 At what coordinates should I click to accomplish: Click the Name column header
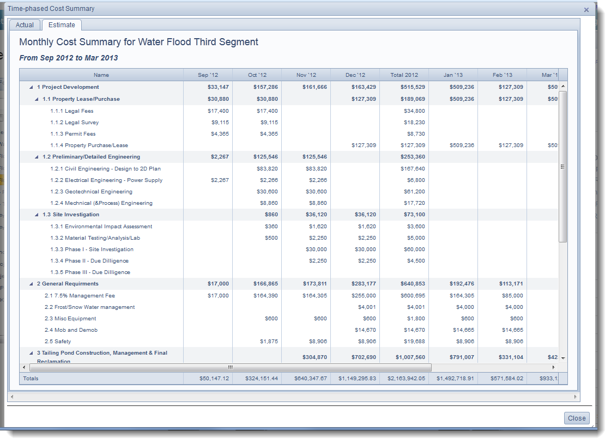click(x=101, y=75)
